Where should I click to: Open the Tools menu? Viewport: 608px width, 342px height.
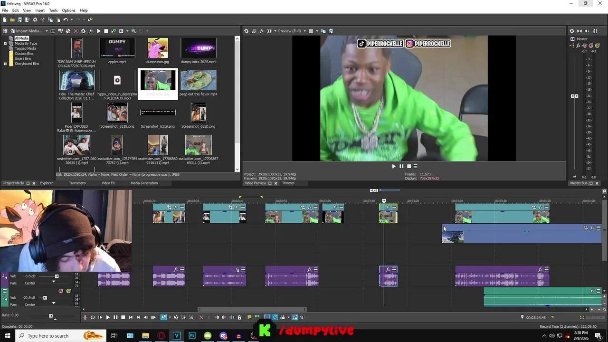53,10
